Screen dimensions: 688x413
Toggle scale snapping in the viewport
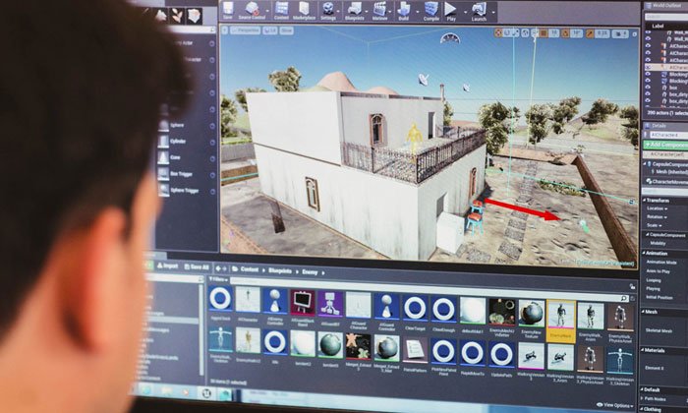590,33
